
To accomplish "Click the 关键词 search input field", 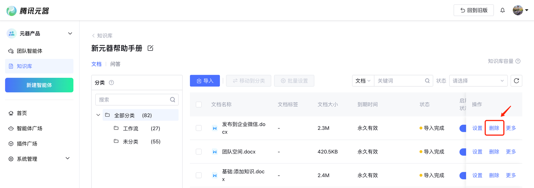I will coord(399,81).
